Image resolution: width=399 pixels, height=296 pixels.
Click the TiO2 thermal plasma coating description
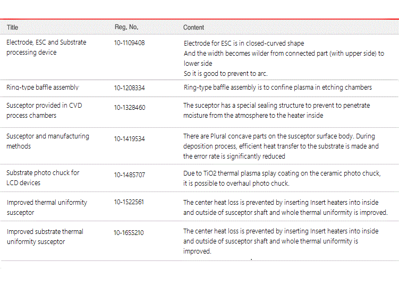pos(282,178)
